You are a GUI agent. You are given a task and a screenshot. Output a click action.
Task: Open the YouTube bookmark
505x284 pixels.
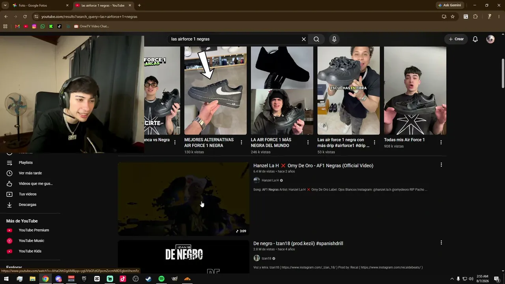pyautogui.click(x=26, y=26)
